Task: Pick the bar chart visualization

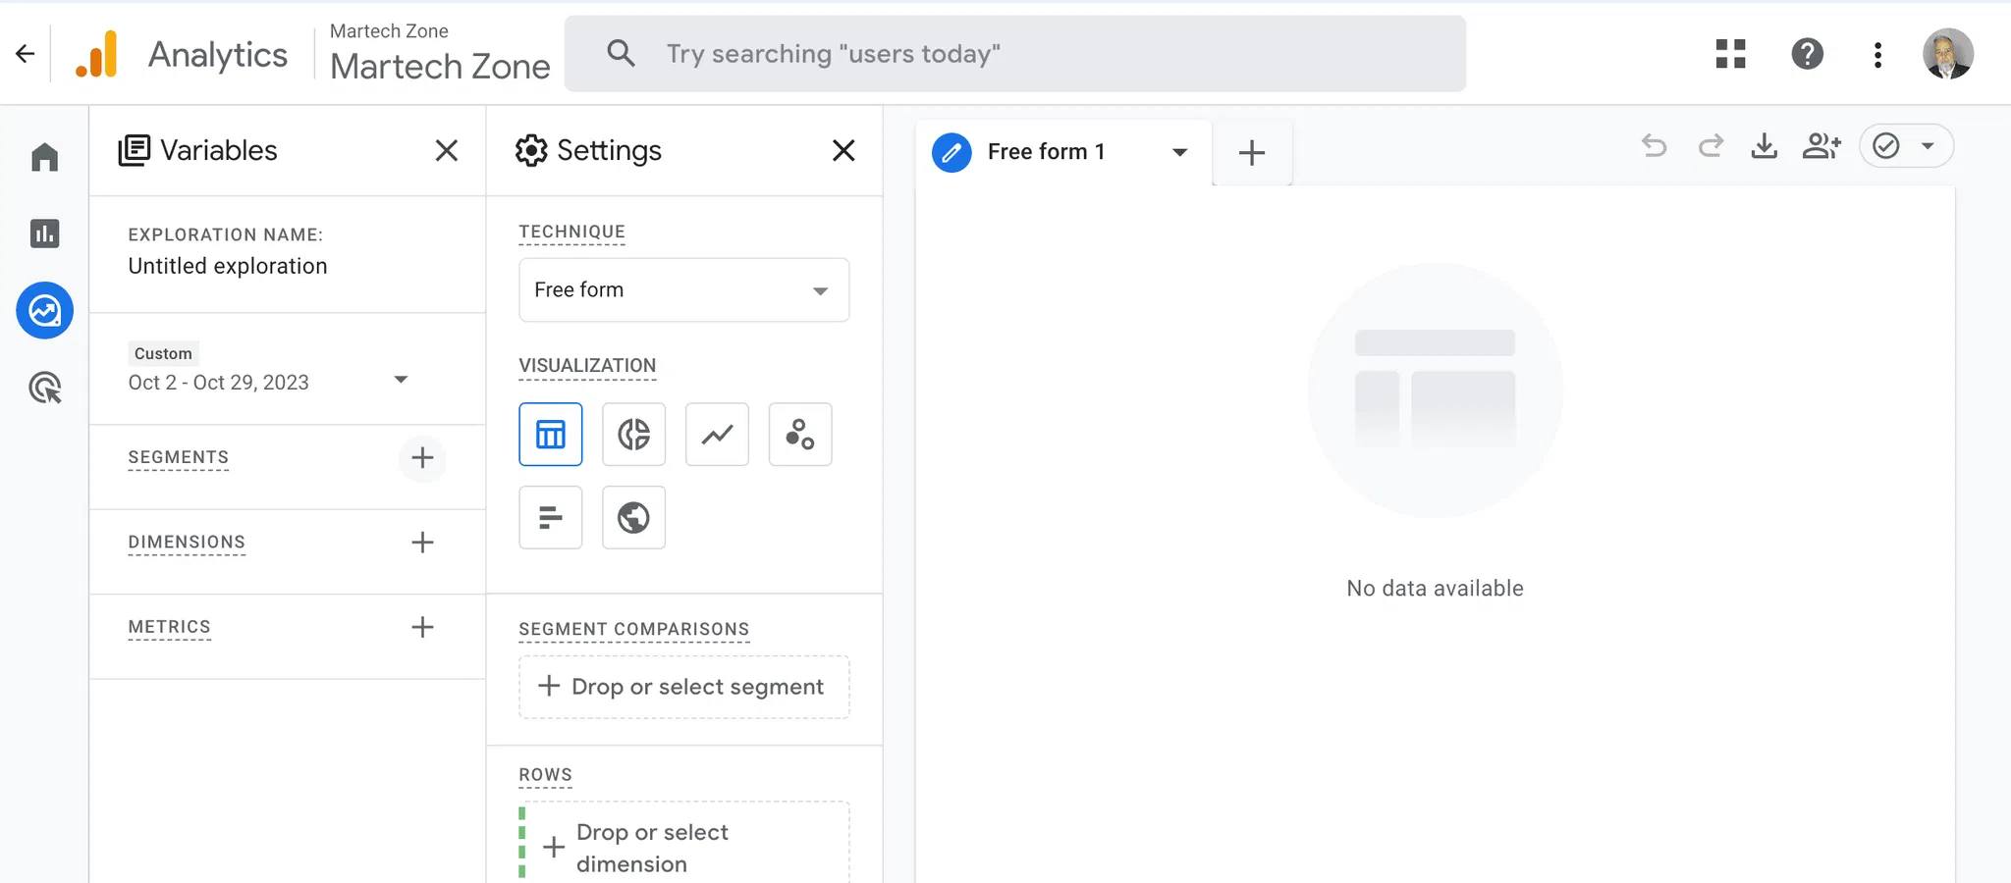Action: (x=550, y=517)
